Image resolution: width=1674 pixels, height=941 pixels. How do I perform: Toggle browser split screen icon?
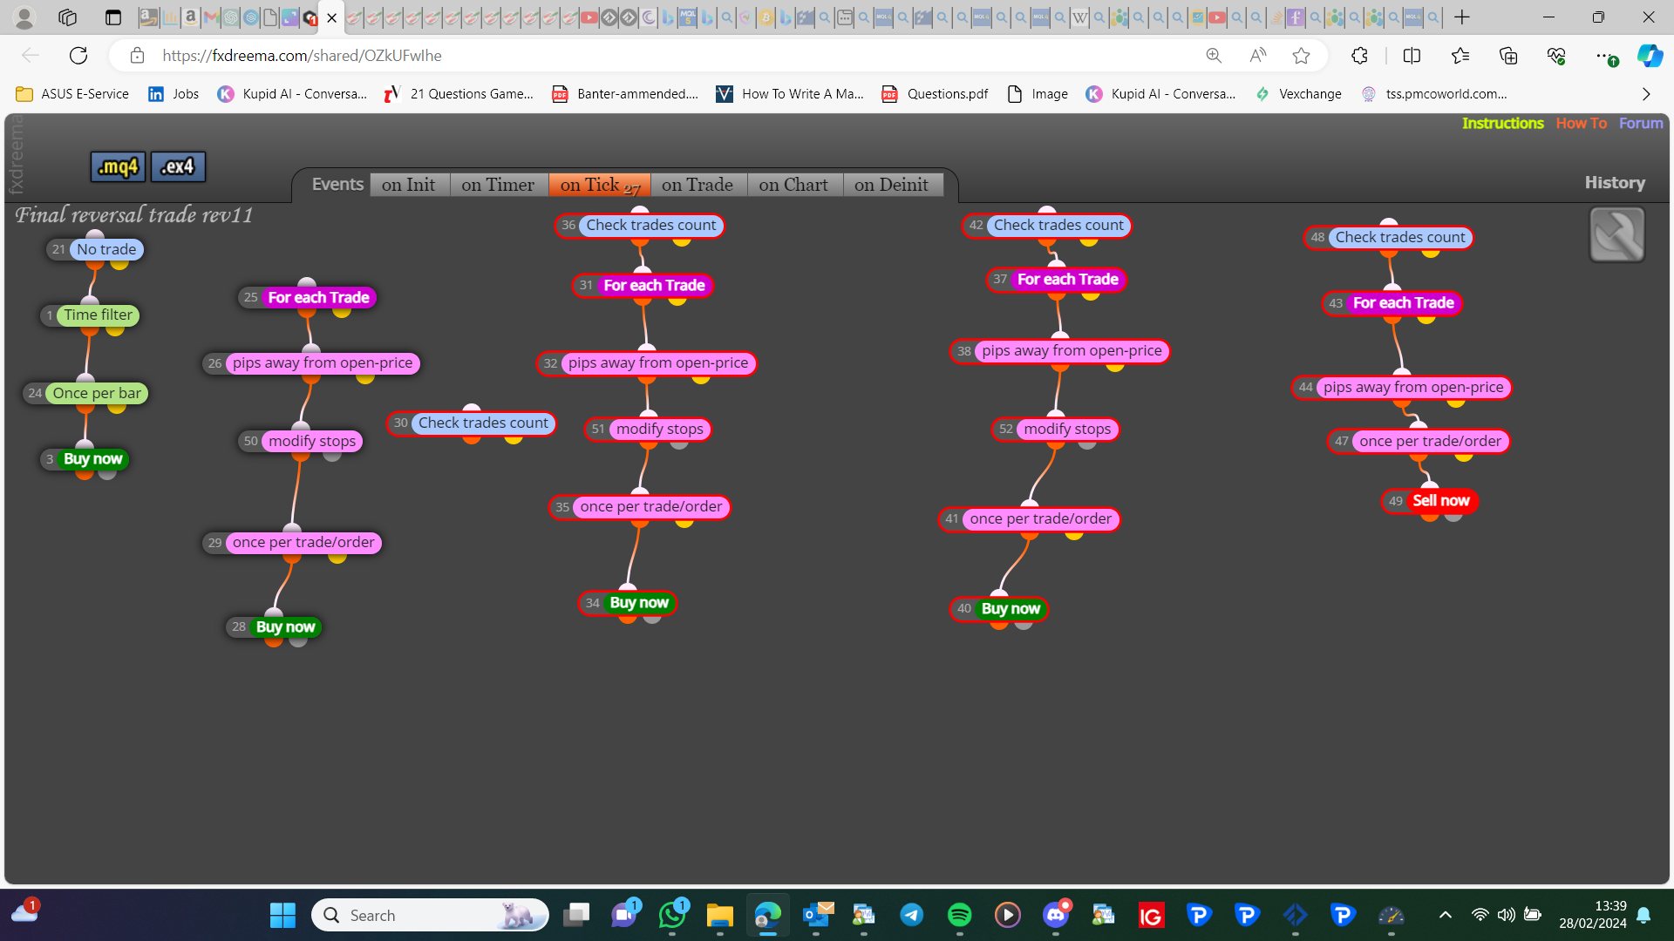(1412, 56)
